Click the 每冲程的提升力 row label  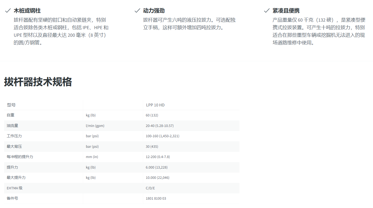20,157
